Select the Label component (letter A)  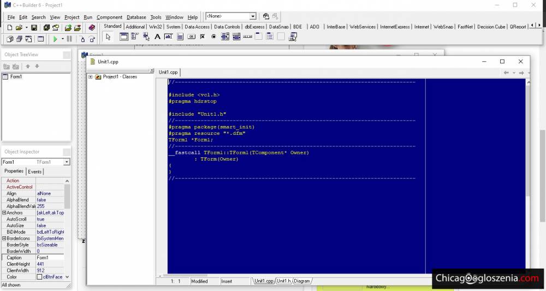click(157, 37)
